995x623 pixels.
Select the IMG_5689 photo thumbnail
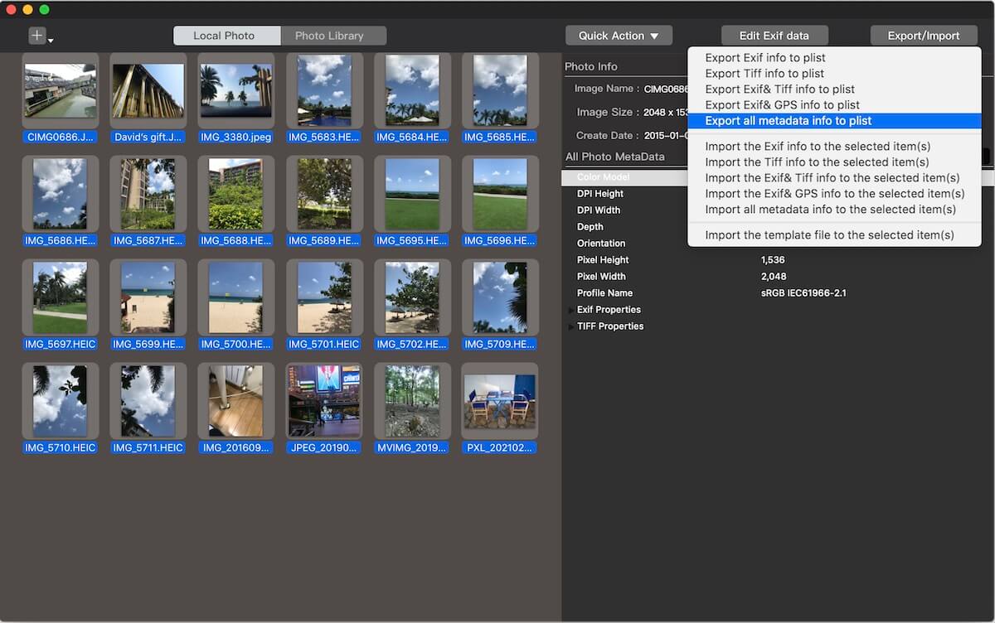click(x=324, y=194)
